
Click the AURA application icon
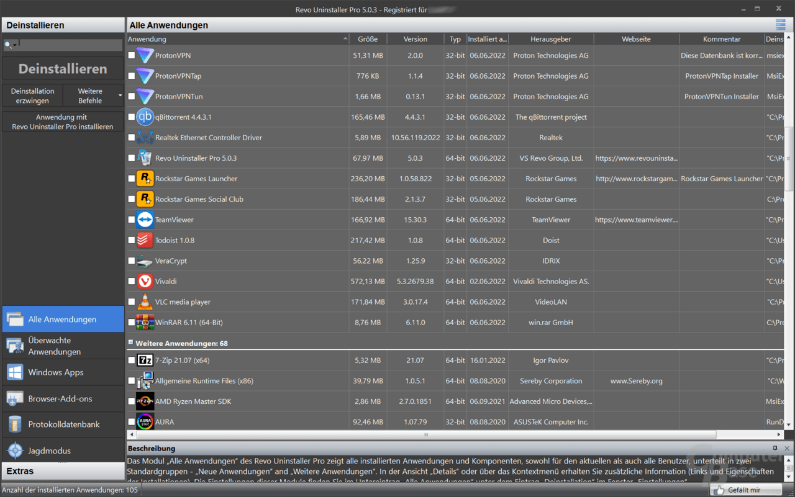[145, 421]
